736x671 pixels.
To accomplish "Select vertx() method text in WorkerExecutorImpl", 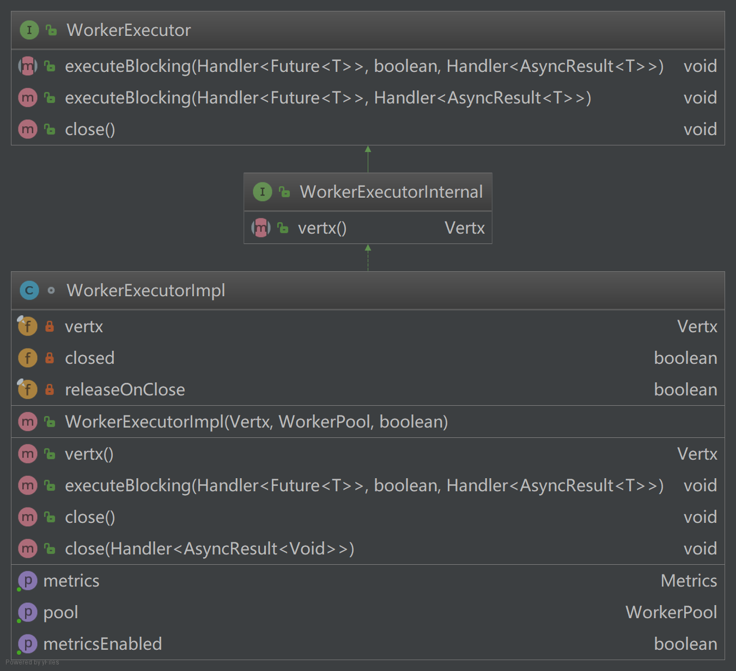I will [89, 454].
